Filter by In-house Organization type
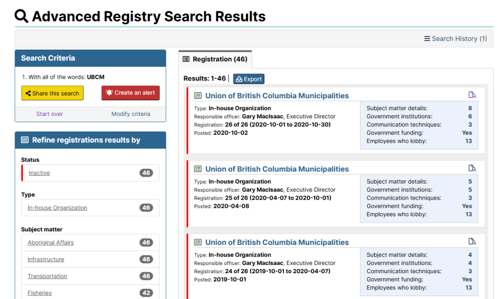Viewport: 498px width, 299px height. point(57,208)
